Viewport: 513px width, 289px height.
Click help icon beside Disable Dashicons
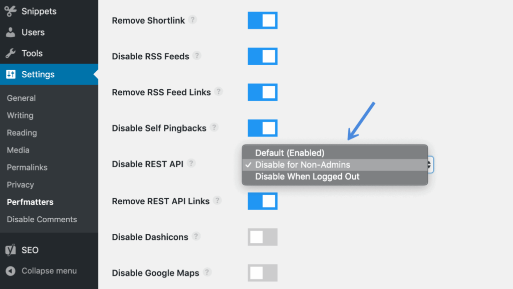[x=196, y=236]
